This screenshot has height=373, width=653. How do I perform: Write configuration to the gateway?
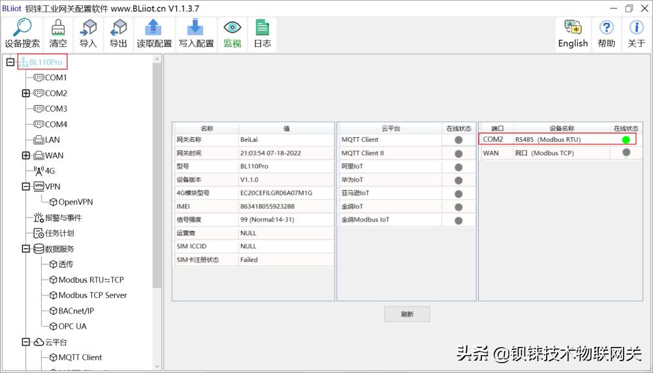click(x=196, y=35)
